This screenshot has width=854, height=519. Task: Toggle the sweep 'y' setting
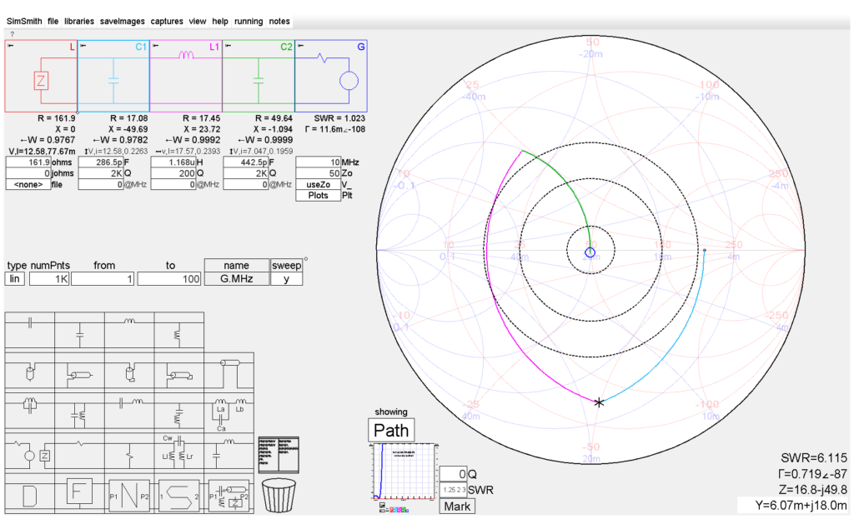tap(287, 279)
